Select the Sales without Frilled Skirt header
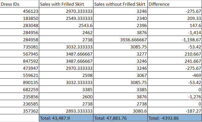The image size is (202, 122). tap(121, 4)
